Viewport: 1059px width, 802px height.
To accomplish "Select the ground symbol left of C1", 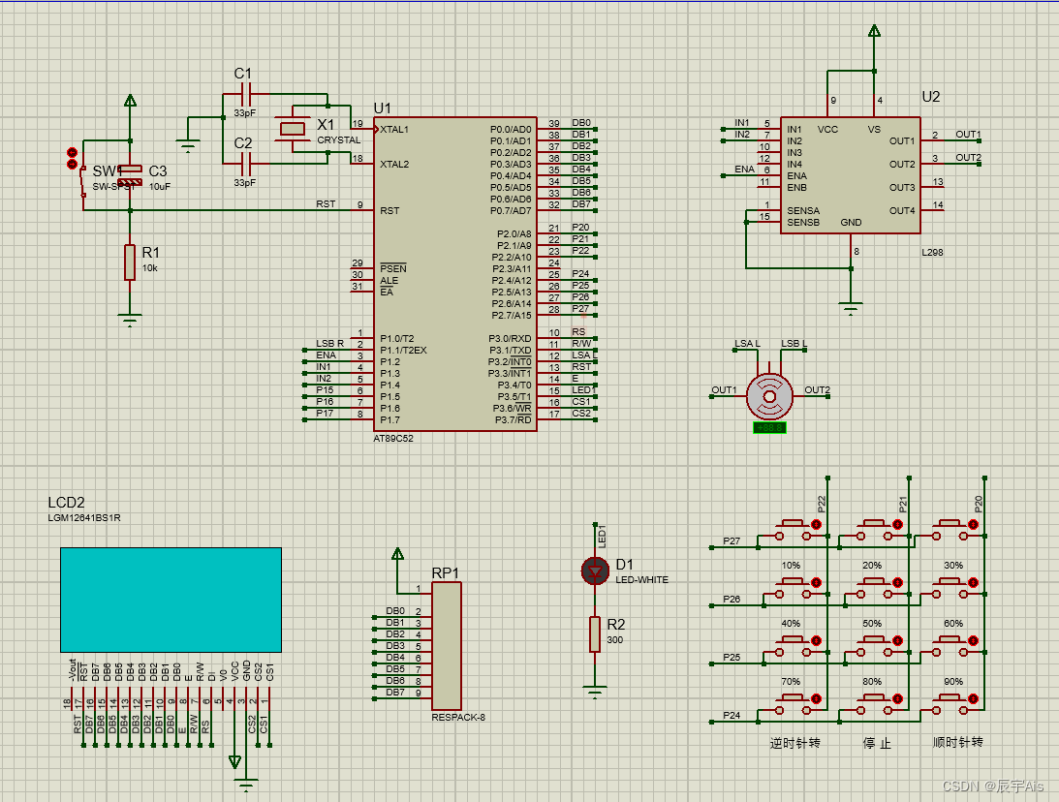I will 188,145.
